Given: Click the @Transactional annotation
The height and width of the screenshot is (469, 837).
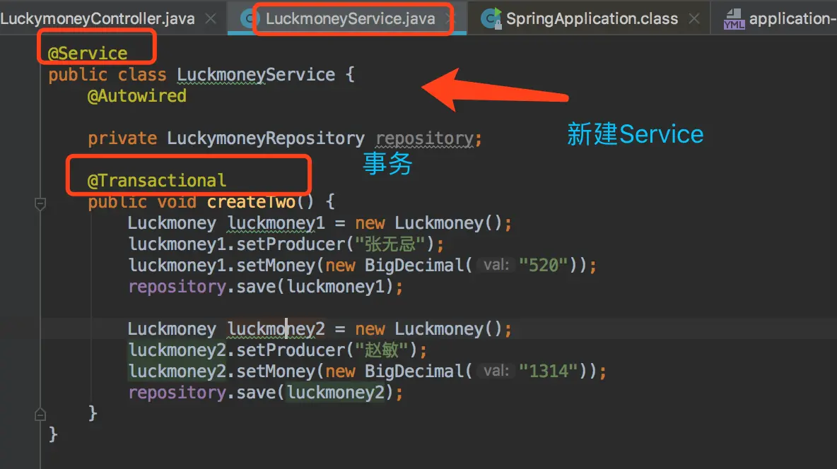Looking at the screenshot, I should pyautogui.click(x=157, y=180).
